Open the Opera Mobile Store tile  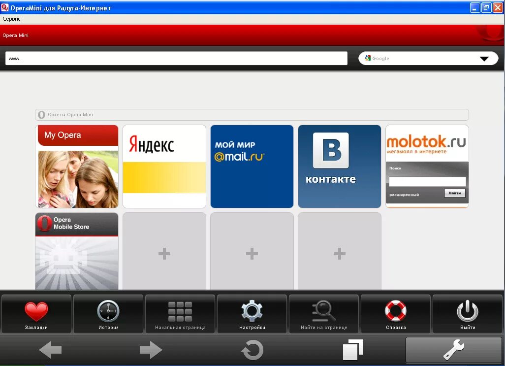coord(77,251)
